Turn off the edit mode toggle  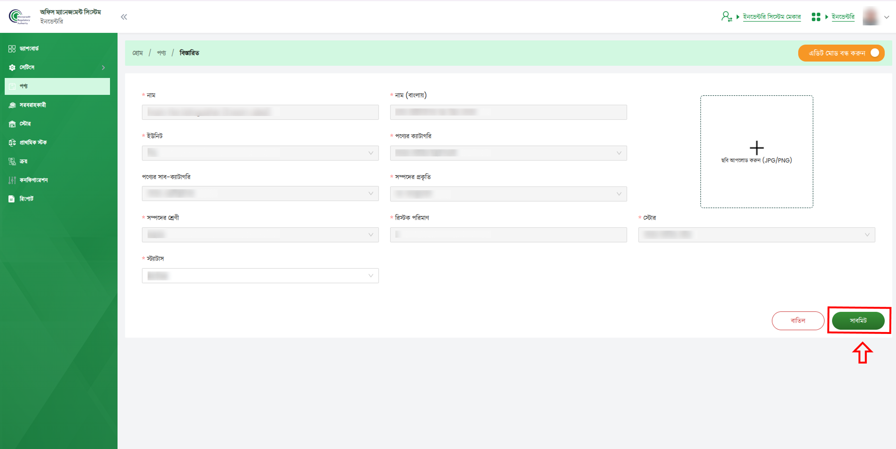click(x=874, y=53)
